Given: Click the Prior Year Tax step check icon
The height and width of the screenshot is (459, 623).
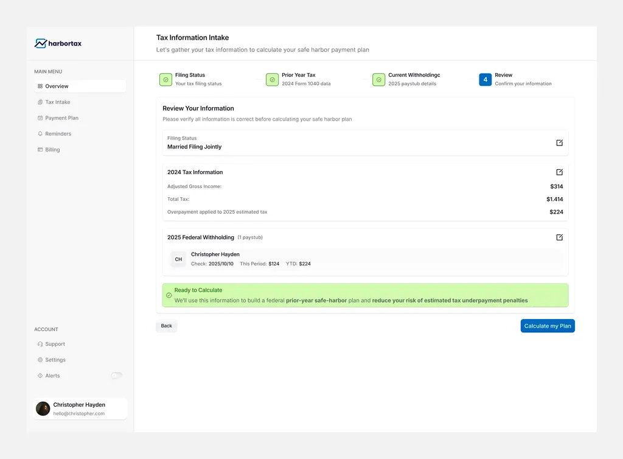Looking at the screenshot, I should (272, 80).
